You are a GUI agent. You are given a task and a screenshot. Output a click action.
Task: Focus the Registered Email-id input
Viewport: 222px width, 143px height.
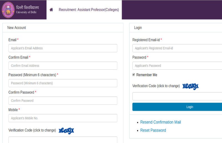point(178,48)
